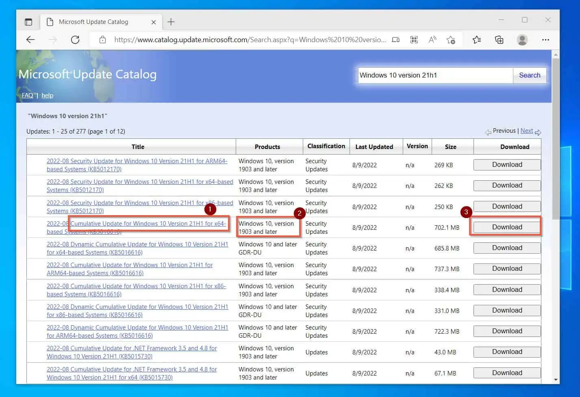Open the Favorites list icon
Screen dimensions: 580x397
pos(477,40)
